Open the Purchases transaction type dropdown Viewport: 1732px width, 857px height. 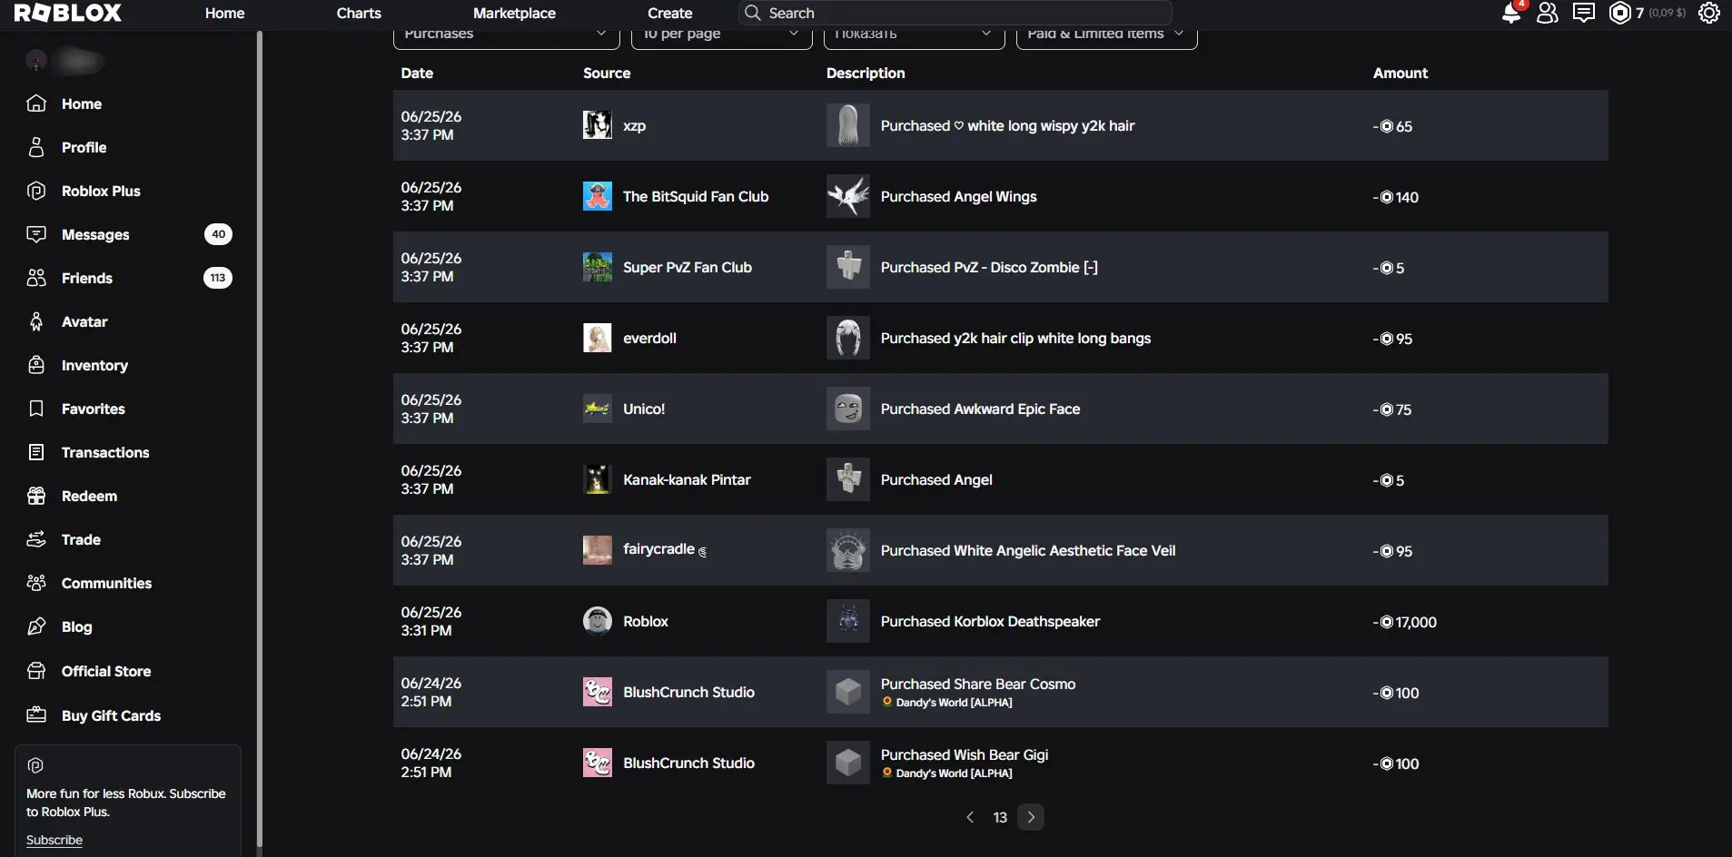tap(506, 36)
